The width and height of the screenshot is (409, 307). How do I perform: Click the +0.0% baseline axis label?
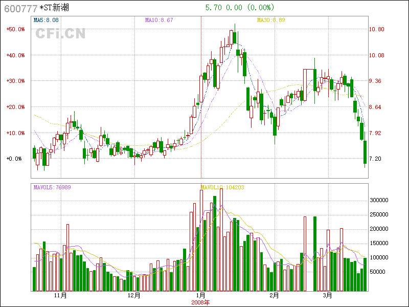click(x=14, y=159)
